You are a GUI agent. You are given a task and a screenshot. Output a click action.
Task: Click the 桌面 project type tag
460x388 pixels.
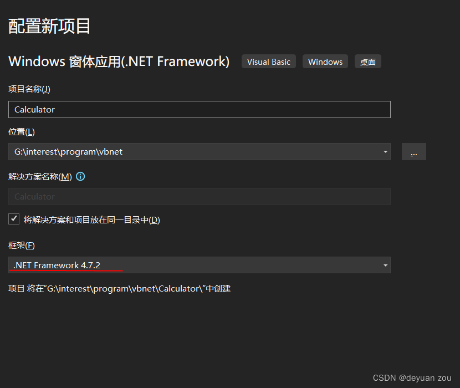point(367,62)
